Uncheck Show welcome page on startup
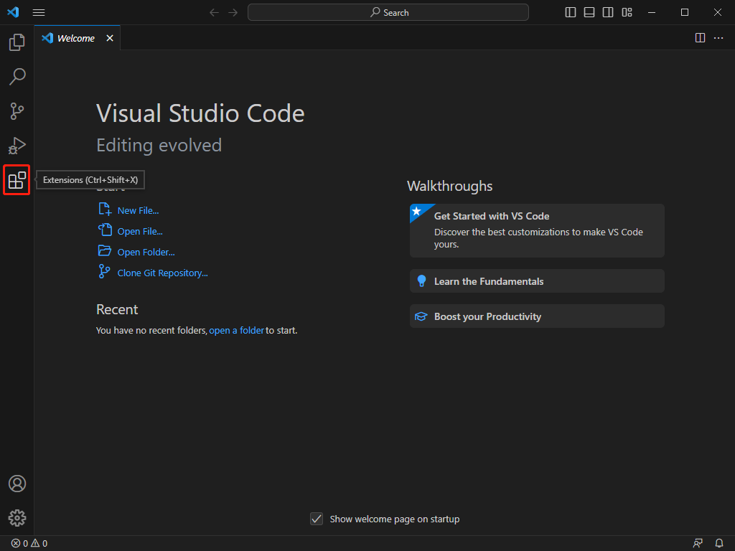Image resolution: width=735 pixels, height=551 pixels. point(317,519)
